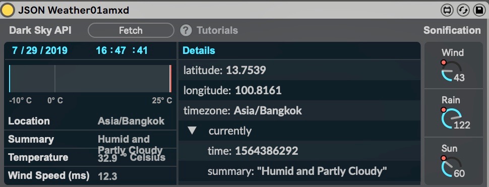This screenshot has height=187, width=489.
Task: Toggle the device activator power button
Action: [8, 10]
